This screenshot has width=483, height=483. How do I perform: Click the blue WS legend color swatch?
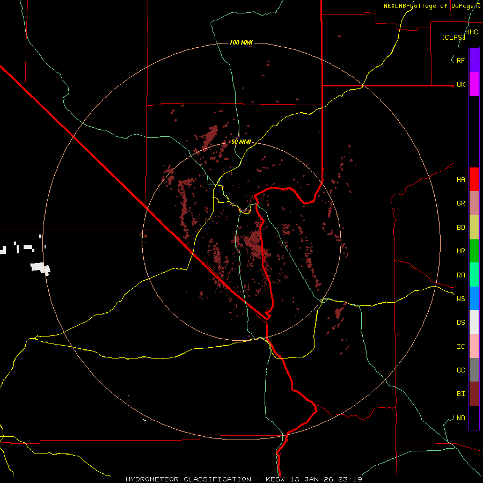(474, 298)
